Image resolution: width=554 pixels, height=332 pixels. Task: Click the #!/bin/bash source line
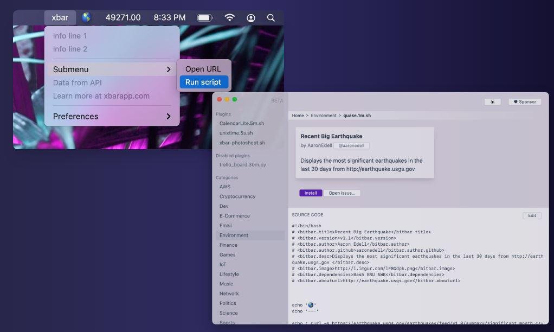pos(306,226)
